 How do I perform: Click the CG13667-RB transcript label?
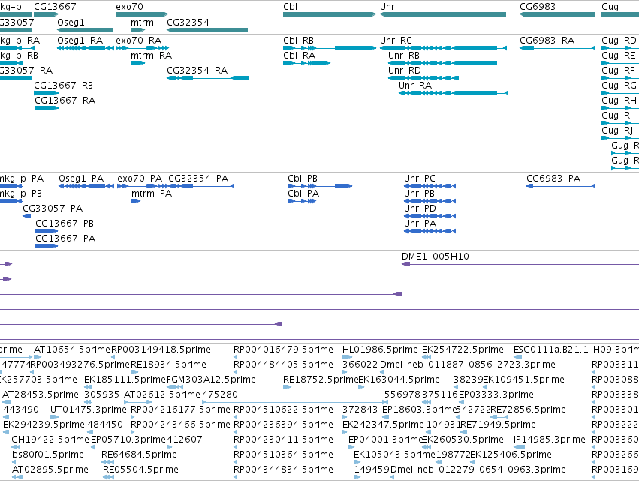coord(63,86)
